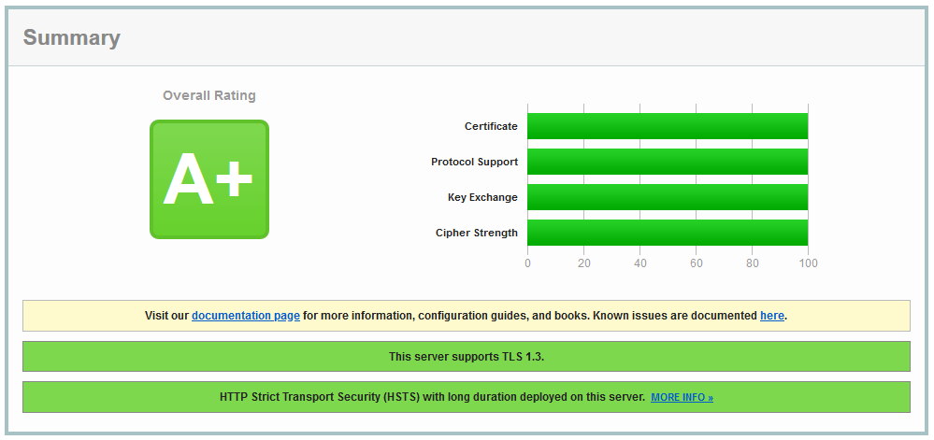The image size is (934, 440).
Task: Click the Key Exchange score bar
Action: click(x=668, y=197)
